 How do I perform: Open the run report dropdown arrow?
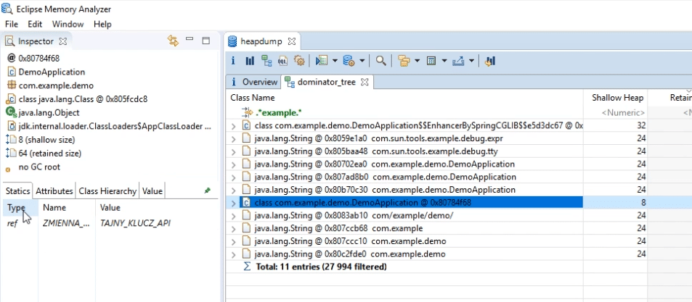[335, 61]
